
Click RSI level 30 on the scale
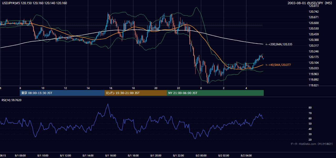[310, 134]
